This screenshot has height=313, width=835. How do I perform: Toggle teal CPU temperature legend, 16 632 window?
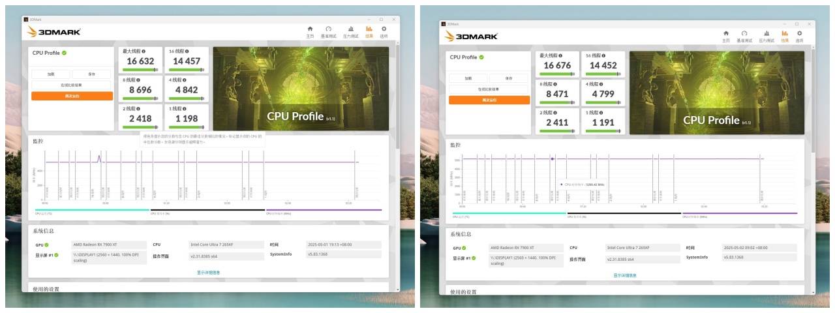click(92, 211)
